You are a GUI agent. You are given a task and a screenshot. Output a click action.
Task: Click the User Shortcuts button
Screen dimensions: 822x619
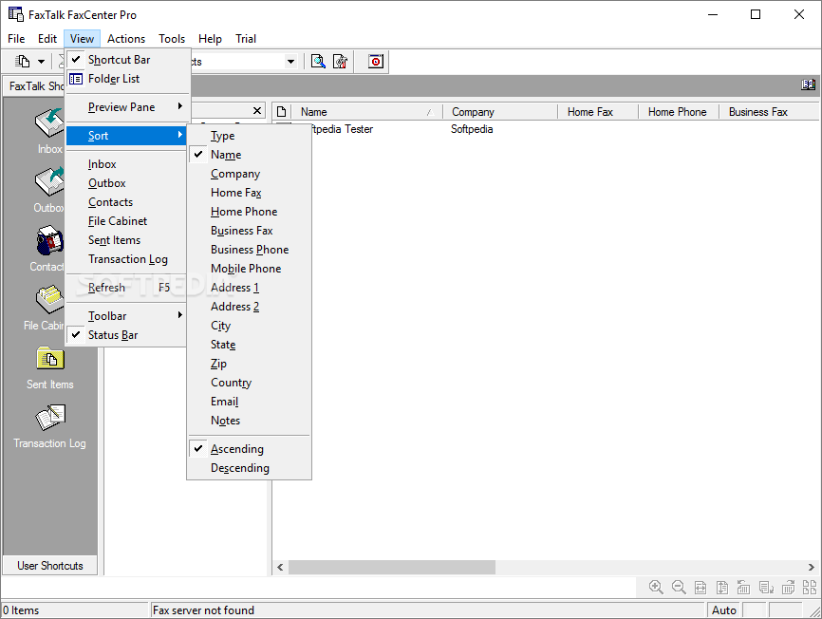(49, 566)
